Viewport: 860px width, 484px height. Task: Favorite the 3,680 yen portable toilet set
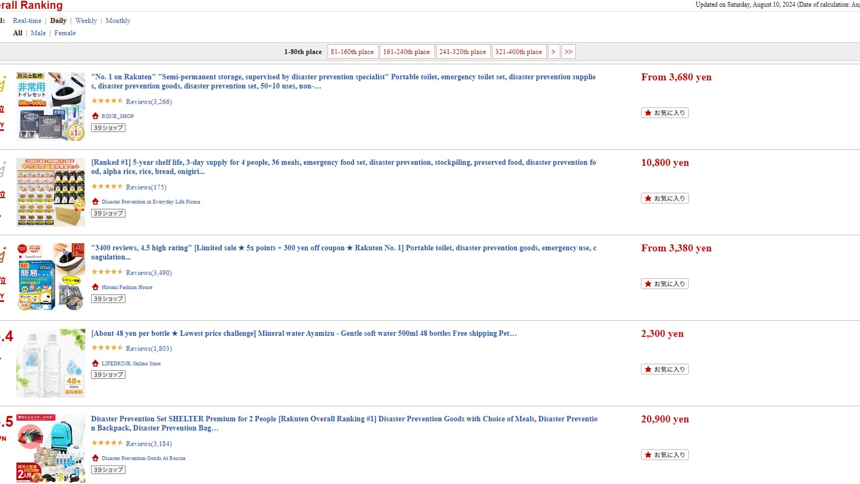[664, 113]
